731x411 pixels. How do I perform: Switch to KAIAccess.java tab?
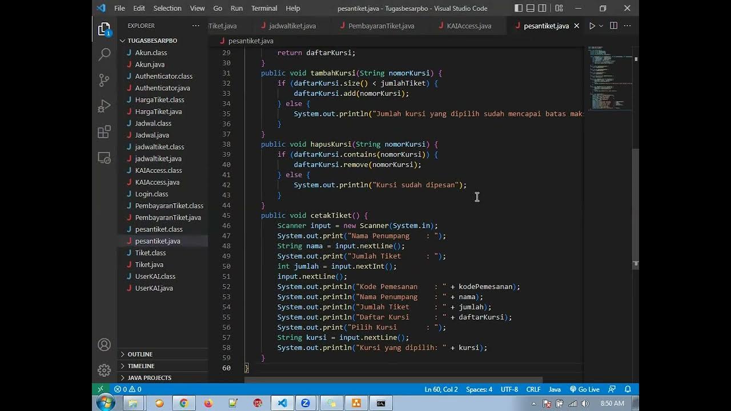point(468,26)
